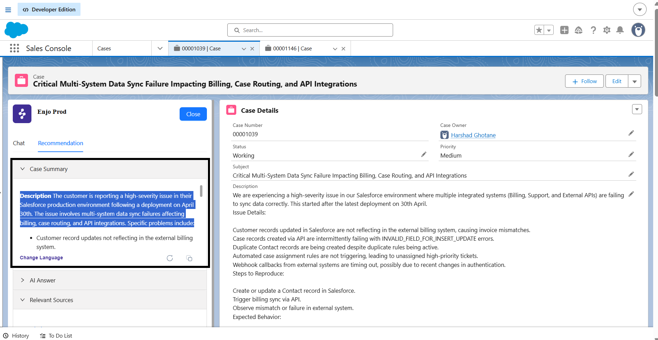The width and height of the screenshot is (658, 340).
Task: Edit the Subject field pencil icon
Action: 631,174
